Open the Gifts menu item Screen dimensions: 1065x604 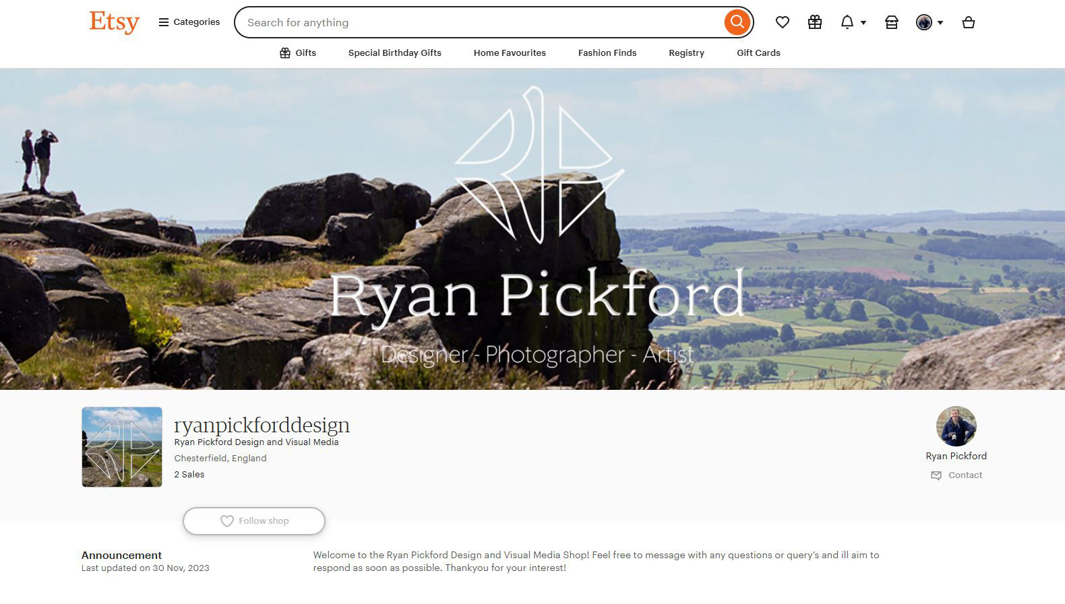[x=298, y=53]
